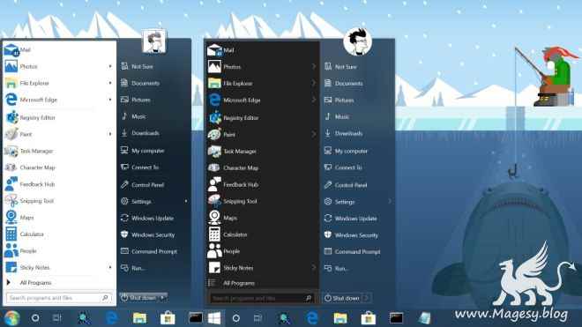Open Microsoft Store on left taskbar
Screen dimensions: 582x327
point(168,318)
